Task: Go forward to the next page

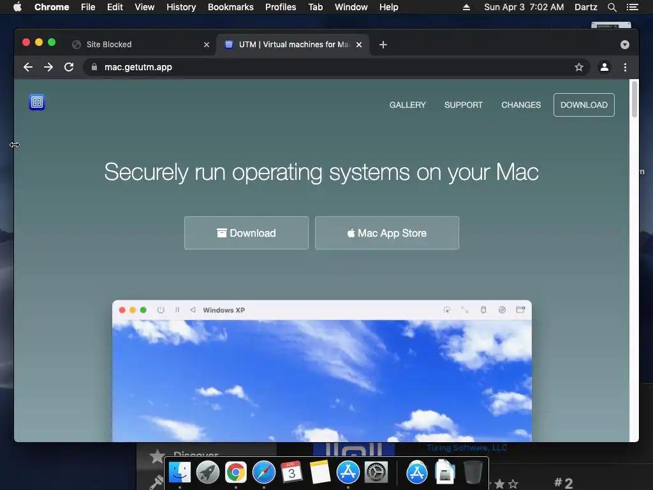Action: tap(48, 67)
